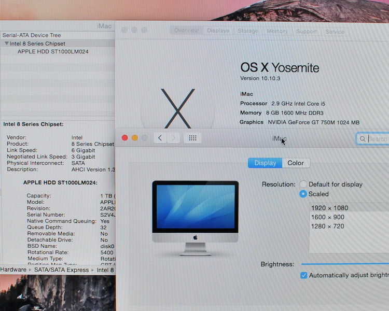Collapse the Intel 8 Series Chipset tree node
The image size is (389, 311).
(6, 44)
